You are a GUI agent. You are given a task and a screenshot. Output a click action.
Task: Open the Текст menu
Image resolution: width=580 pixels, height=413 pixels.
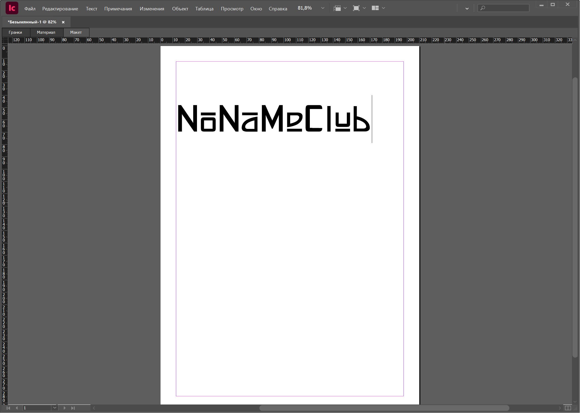(91, 9)
